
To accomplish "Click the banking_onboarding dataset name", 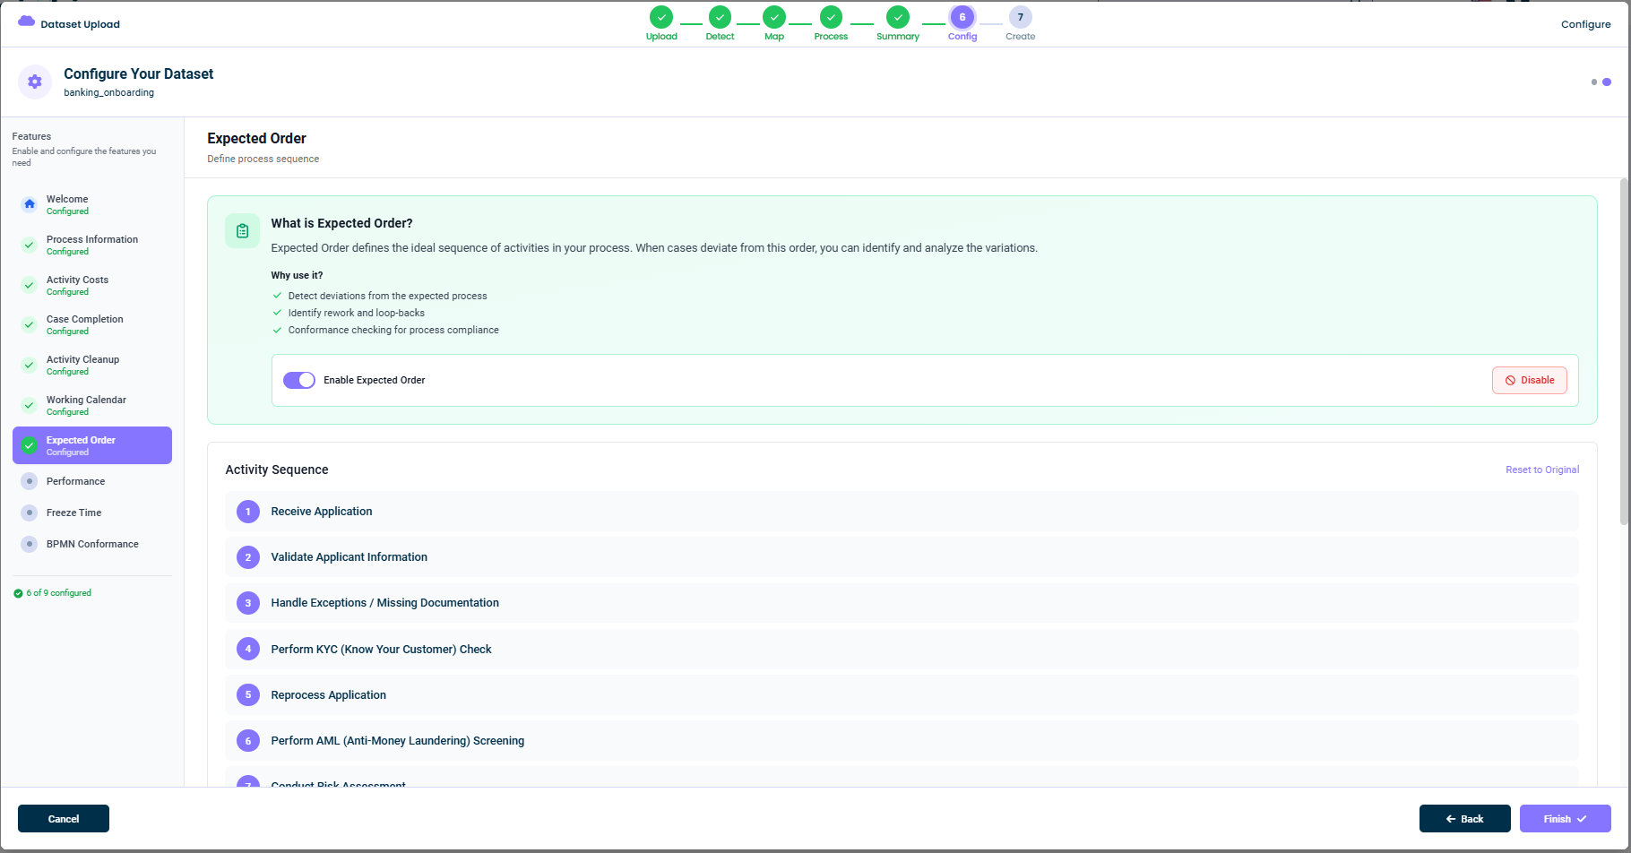I will click(x=108, y=92).
